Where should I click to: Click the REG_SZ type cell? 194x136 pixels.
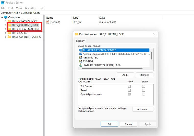click(x=77, y=22)
